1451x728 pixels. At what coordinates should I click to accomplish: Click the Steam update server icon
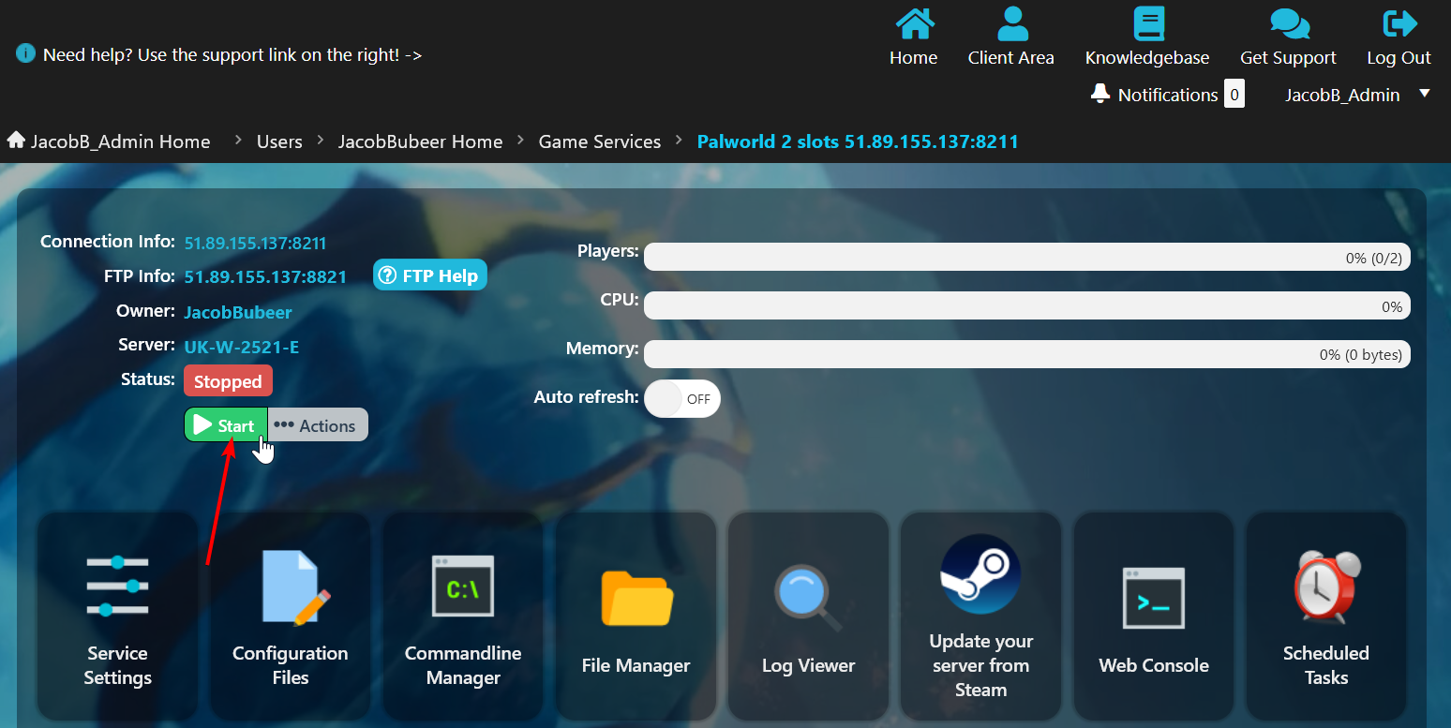pos(980,574)
